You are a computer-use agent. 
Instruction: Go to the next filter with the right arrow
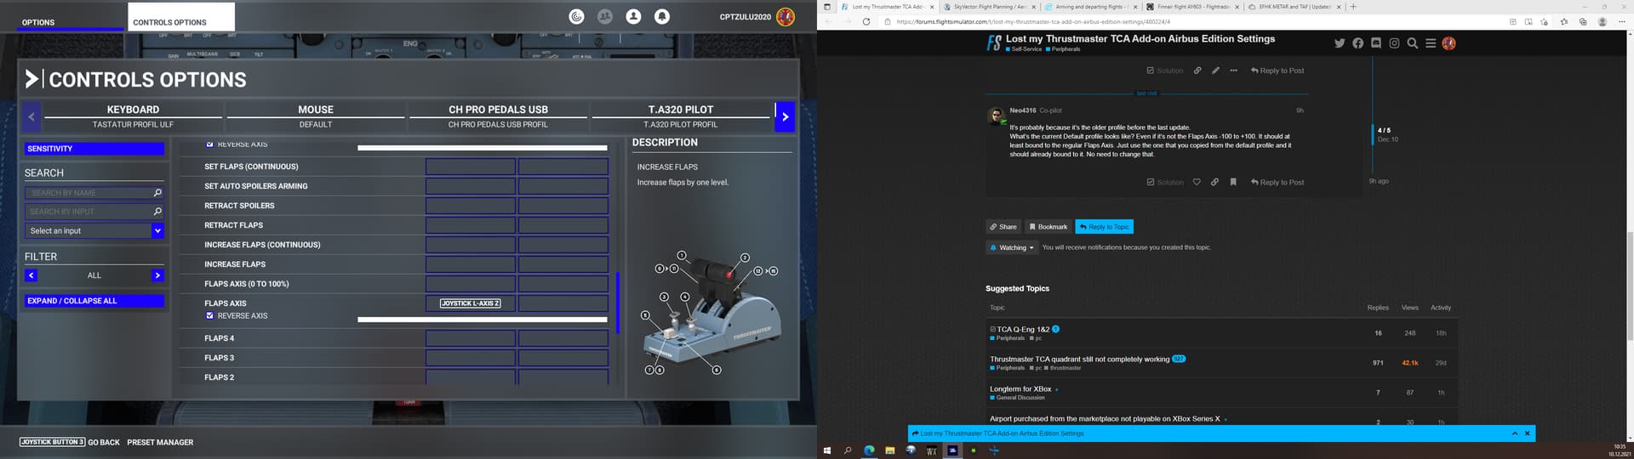tap(157, 275)
